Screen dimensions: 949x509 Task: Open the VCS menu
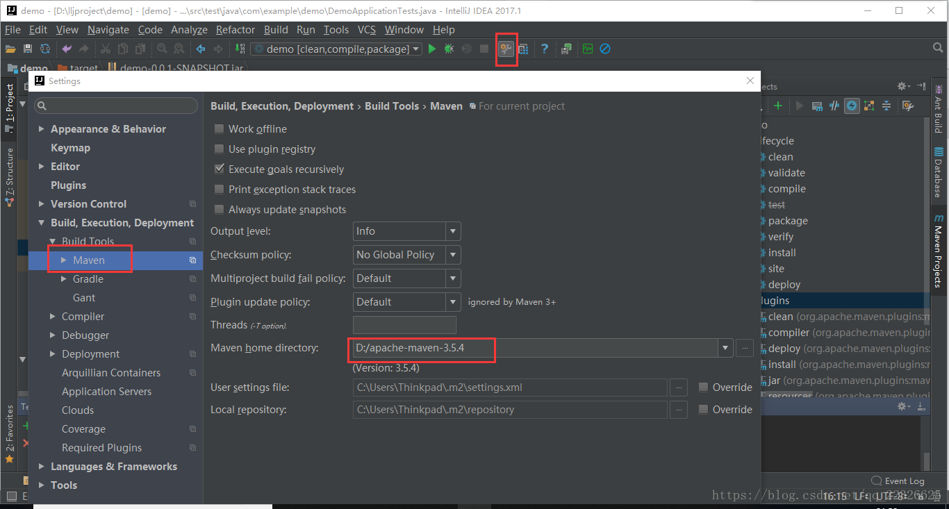click(x=367, y=29)
